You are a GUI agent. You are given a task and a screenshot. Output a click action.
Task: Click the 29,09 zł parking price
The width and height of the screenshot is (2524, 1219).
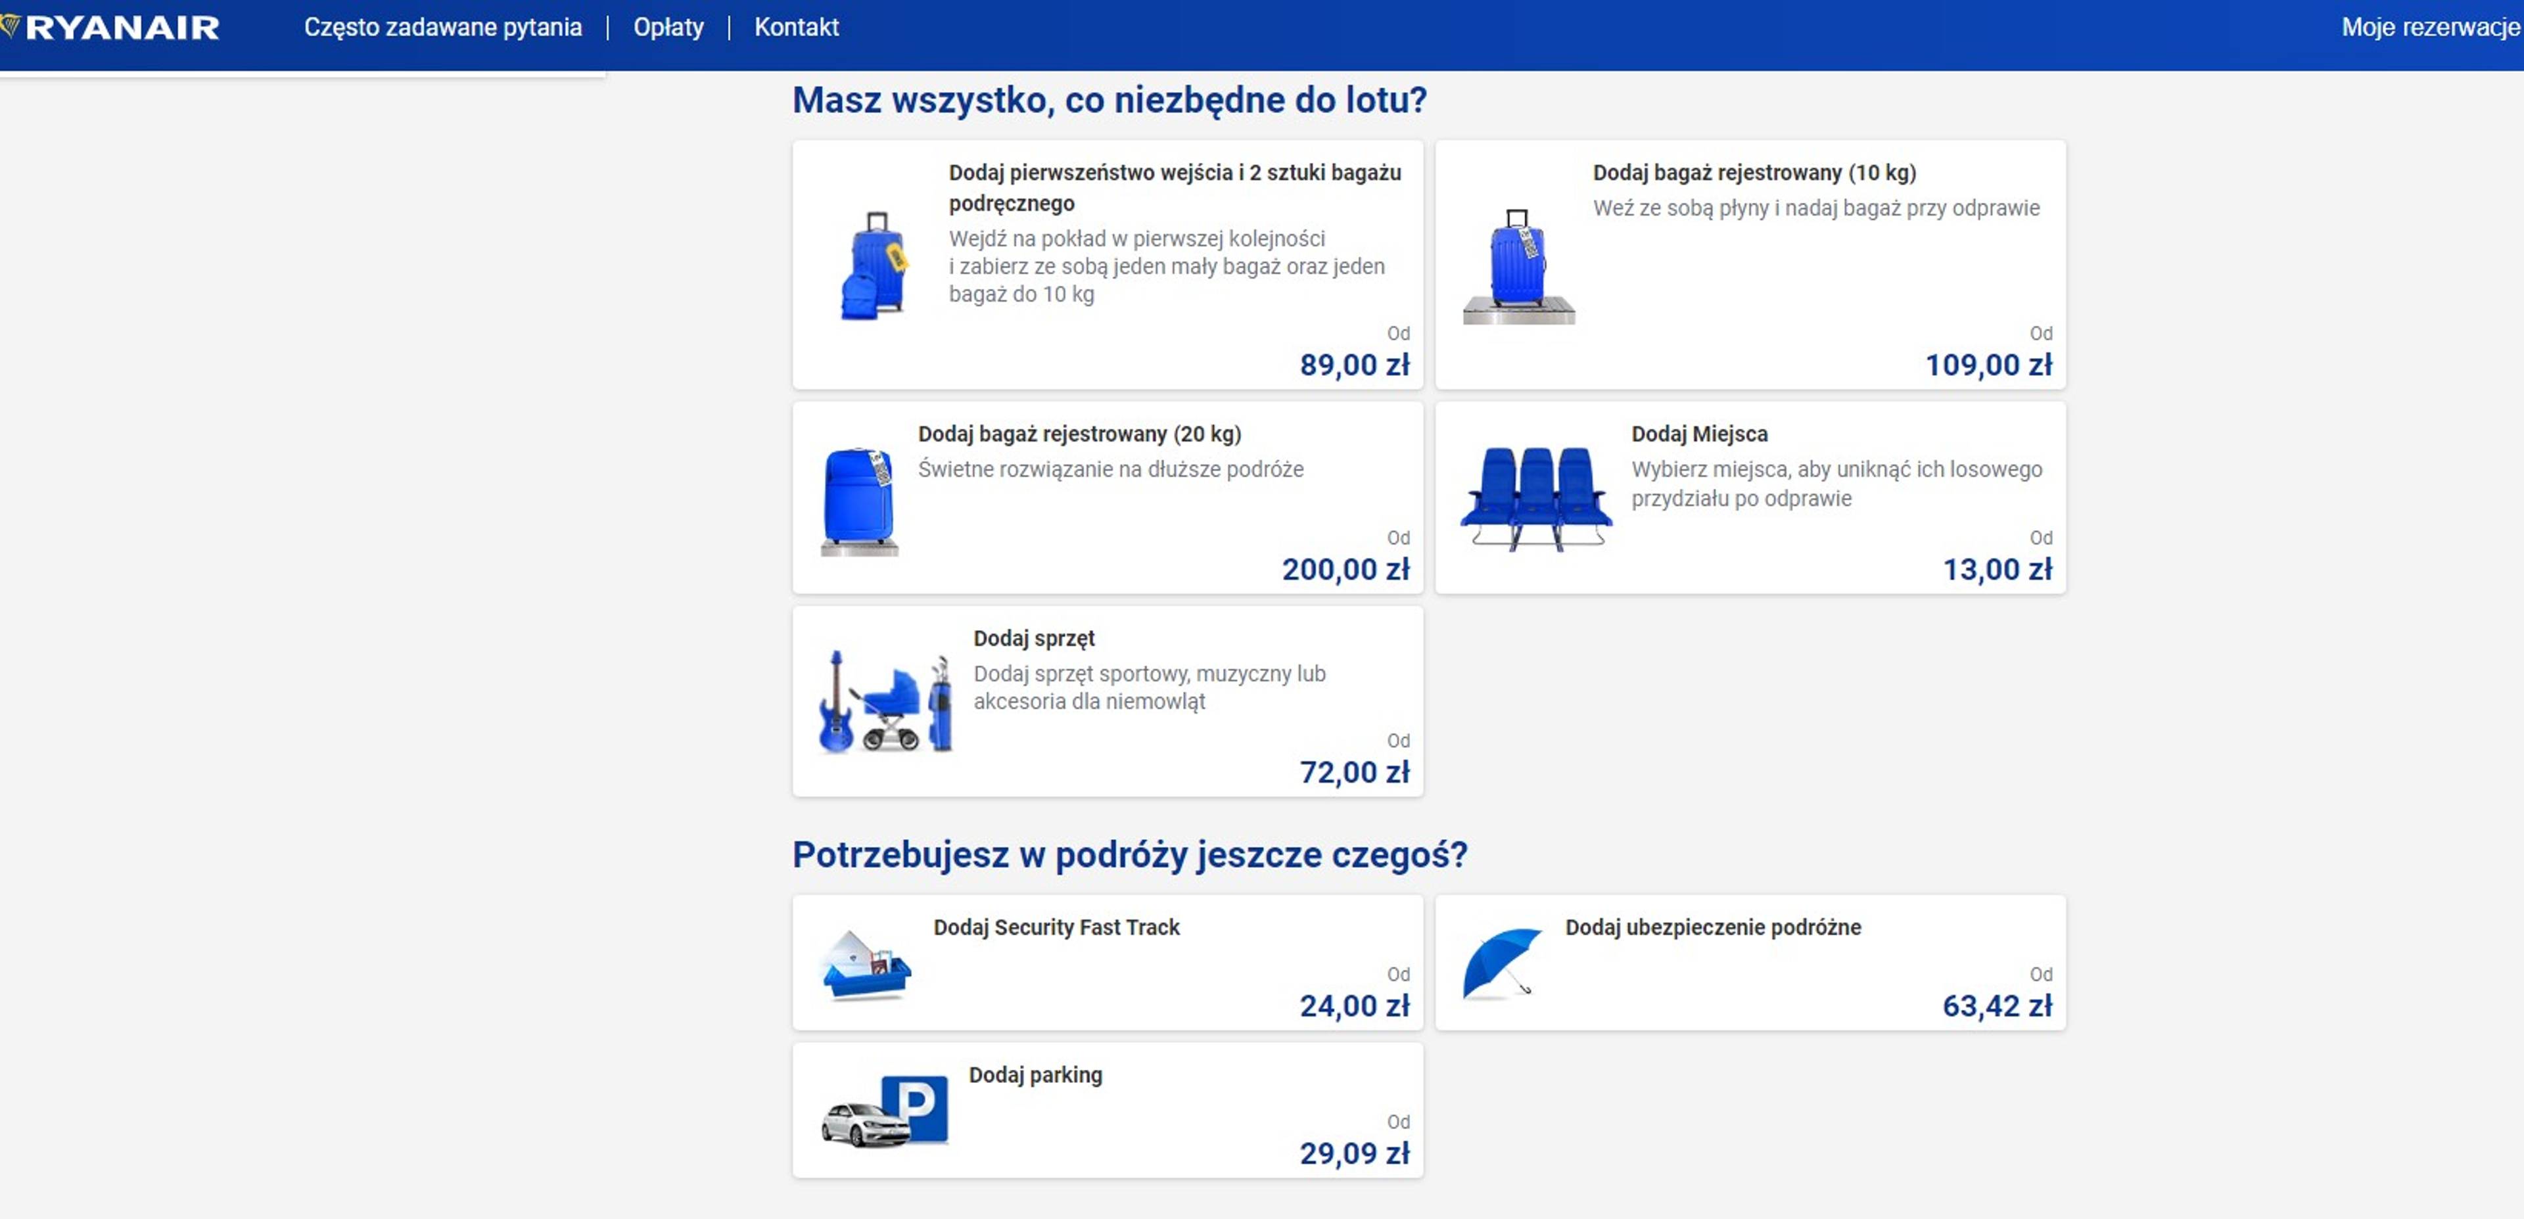click(1354, 1153)
